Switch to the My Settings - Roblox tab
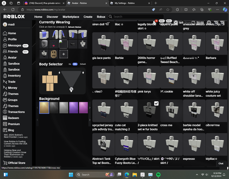The image size is (229, 179). 130,3
